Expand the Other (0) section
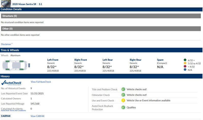 pos(101,29)
